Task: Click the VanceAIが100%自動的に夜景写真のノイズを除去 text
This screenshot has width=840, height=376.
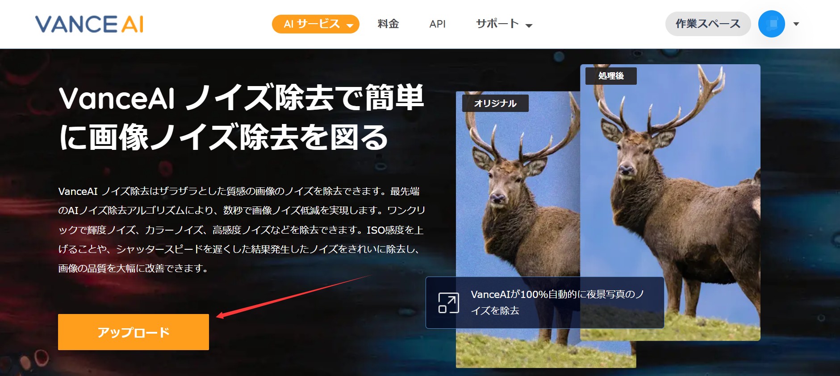Action: tap(558, 302)
